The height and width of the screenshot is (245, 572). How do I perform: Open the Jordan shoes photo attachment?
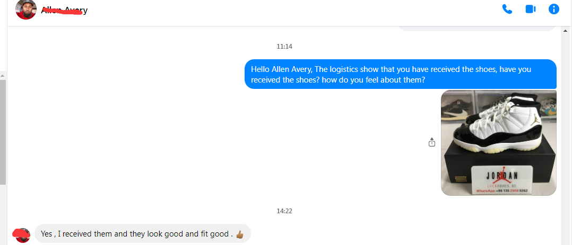point(499,143)
